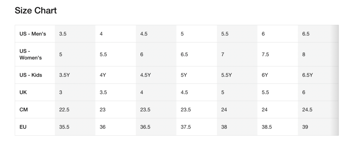Click EU size 37.5 cell

click(x=186, y=127)
